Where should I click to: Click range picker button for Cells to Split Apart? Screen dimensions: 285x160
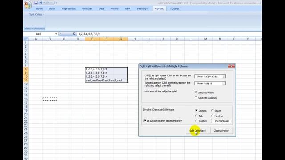point(224,77)
